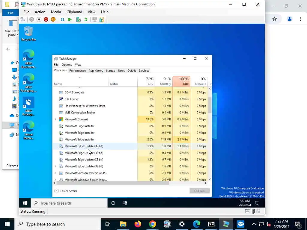Select the KMS Connection Broker process
The width and height of the screenshot is (307, 230).
(130, 113)
